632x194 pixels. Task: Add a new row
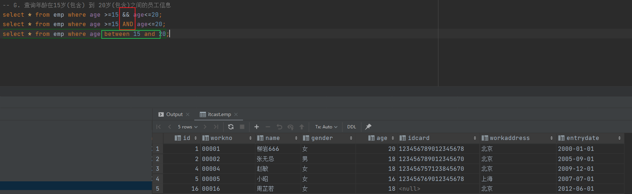(x=257, y=127)
